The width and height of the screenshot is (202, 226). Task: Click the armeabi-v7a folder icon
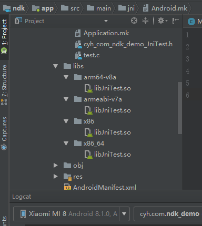pos(78,99)
